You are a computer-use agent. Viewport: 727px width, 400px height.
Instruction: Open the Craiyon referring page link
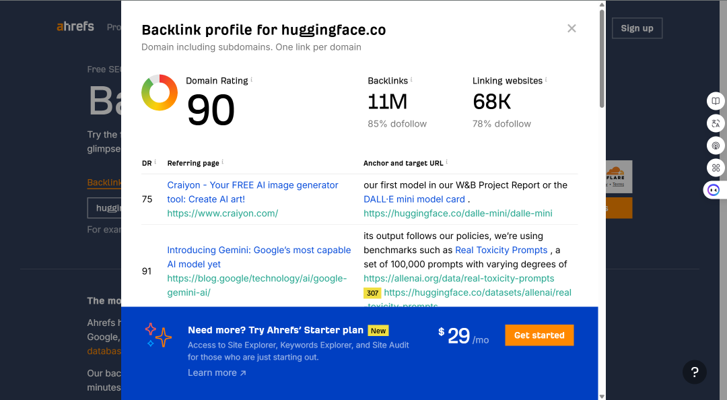252,192
